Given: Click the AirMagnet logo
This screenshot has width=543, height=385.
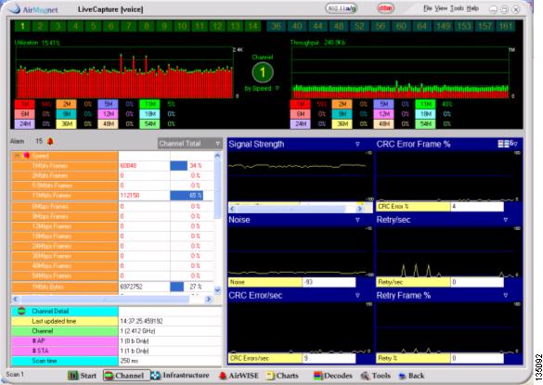Looking at the screenshot, I should tap(34, 9).
